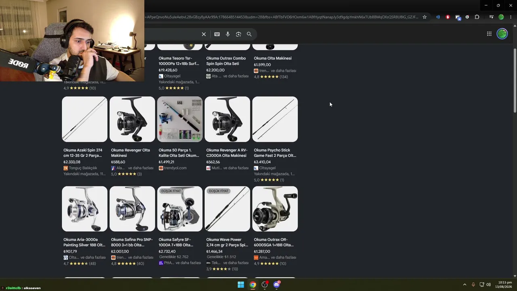Click the ₺19.428,60 price
The image size is (517, 291).
click(168, 70)
